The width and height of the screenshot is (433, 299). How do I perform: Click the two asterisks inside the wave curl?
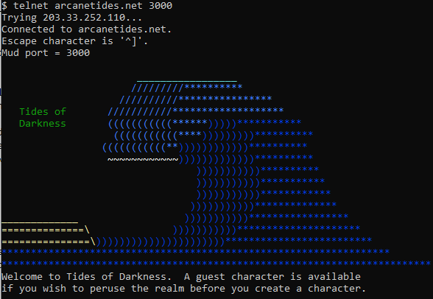tap(172, 146)
